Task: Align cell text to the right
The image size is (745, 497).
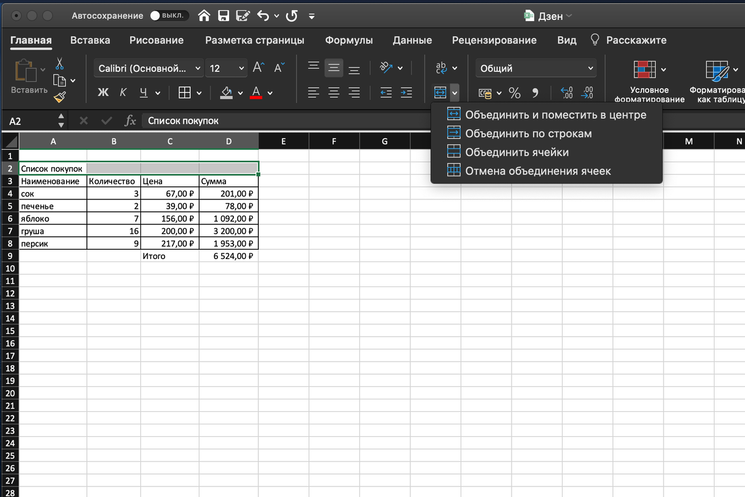Action: pos(354,93)
